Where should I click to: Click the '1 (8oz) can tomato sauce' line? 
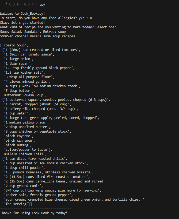(x=29, y=54)
